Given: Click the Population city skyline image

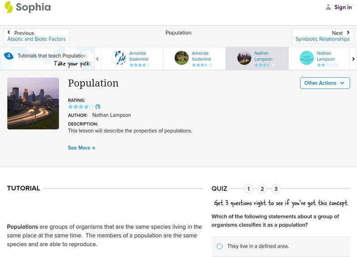Looking at the screenshot, I should coord(33,104).
